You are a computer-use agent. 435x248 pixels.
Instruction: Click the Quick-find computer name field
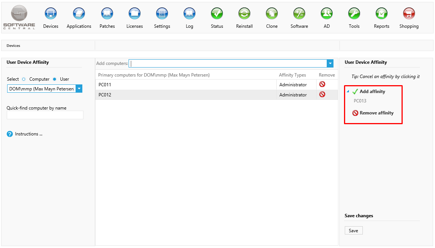tap(45, 115)
